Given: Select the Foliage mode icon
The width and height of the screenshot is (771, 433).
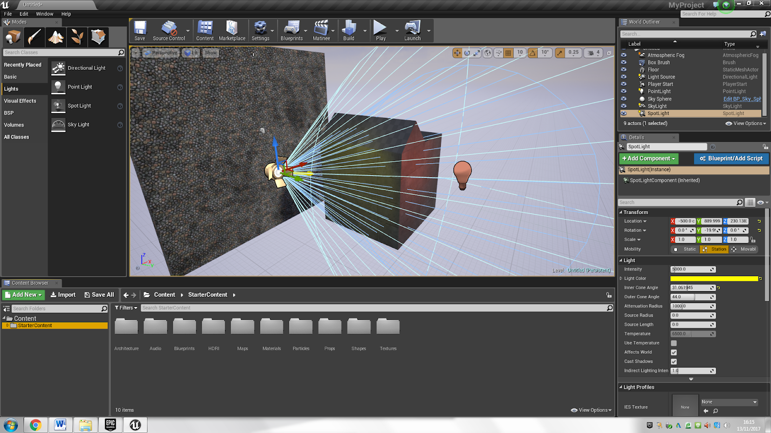Looking at the screenshot, I should (x=77, y=37).
